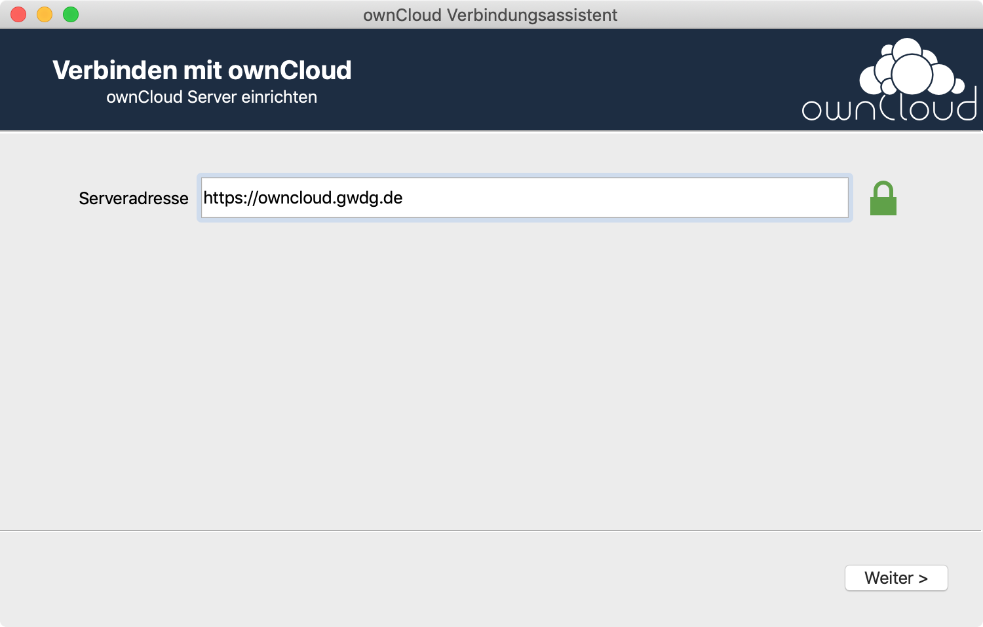Click the "Verbinden mit ownCloud" heading
This screenshot has width=983, height=627.
click(x=202, y=70)
